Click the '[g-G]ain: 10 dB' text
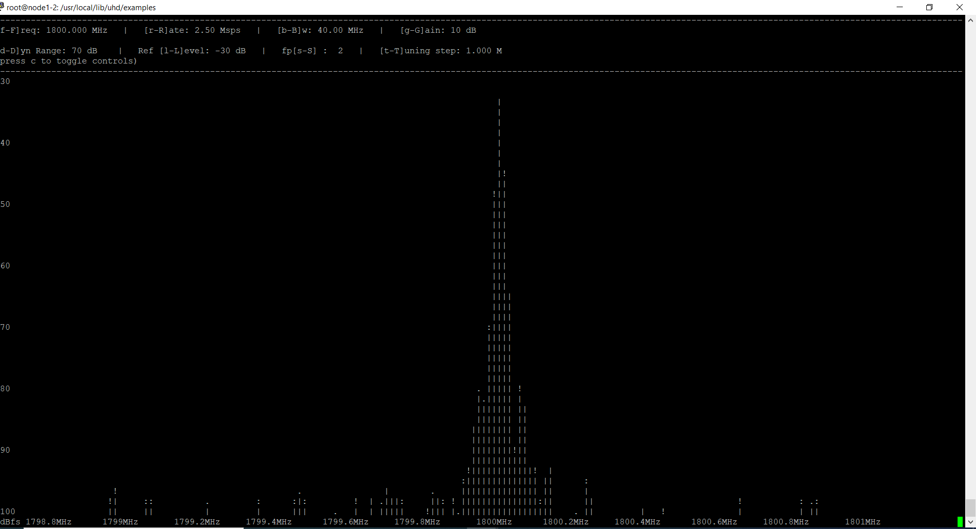 click(438, 30)
